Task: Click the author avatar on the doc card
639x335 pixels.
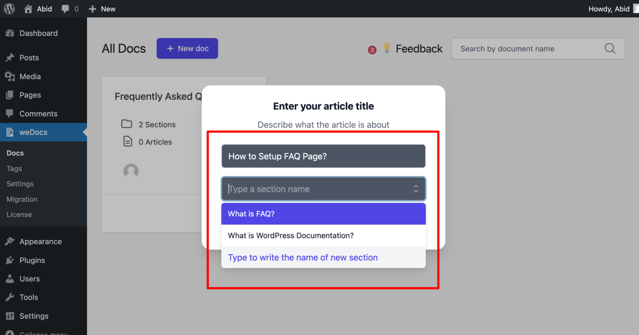Action: (x=131, y=171)
